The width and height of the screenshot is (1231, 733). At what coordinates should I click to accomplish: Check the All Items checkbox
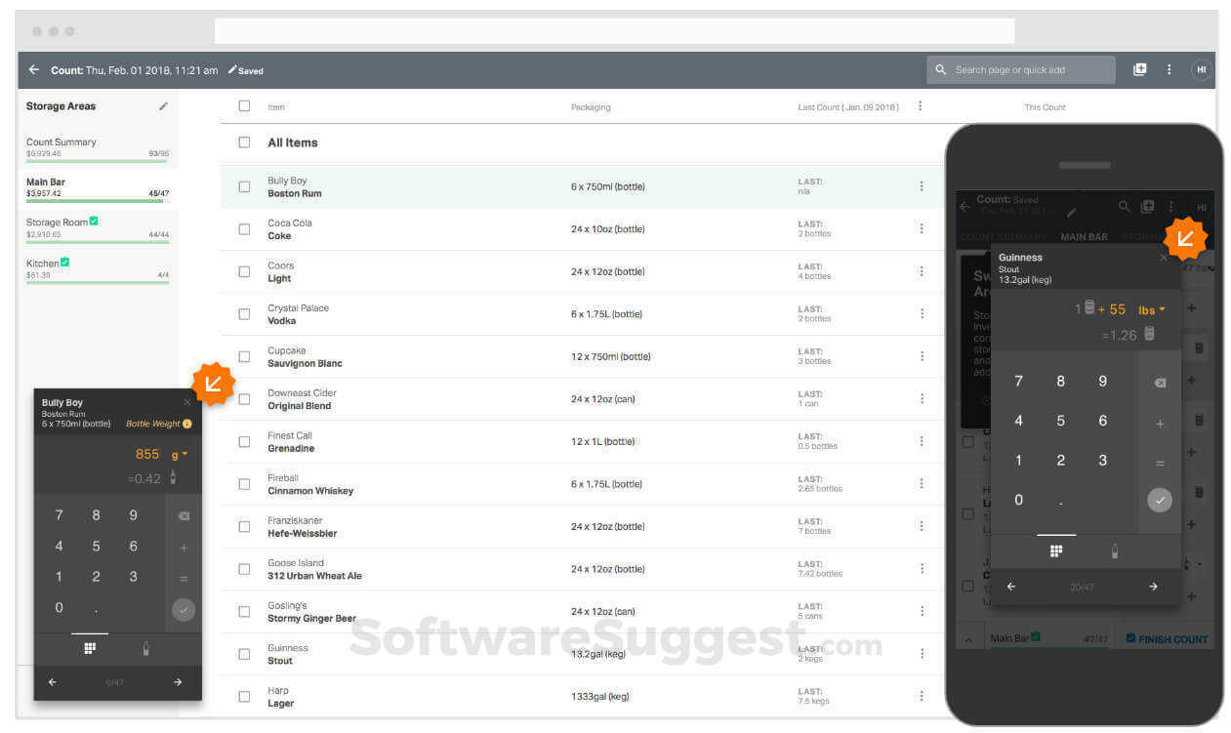click(244, 142)
